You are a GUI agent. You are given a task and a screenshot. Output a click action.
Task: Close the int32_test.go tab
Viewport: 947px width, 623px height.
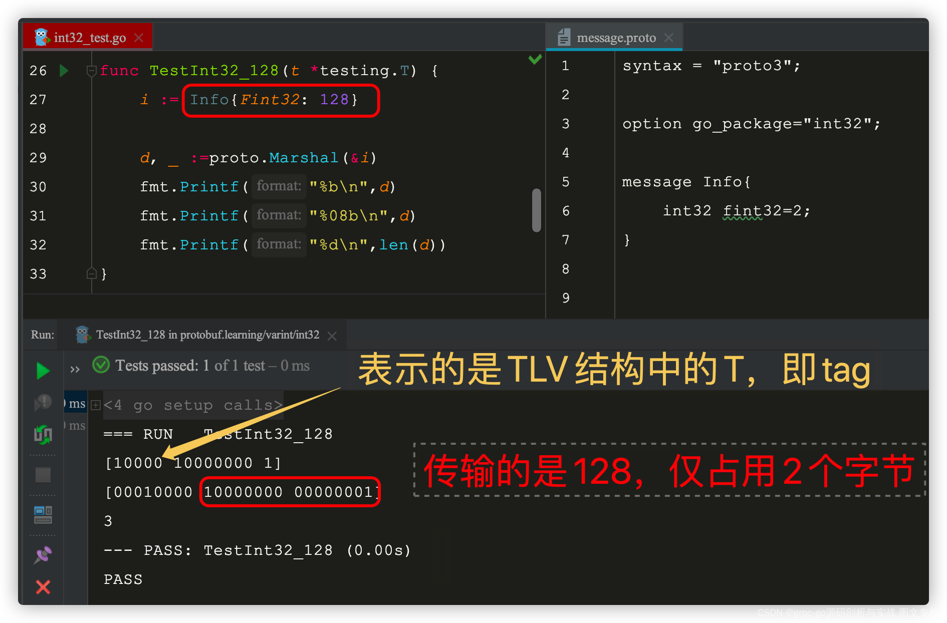[139, 38]
